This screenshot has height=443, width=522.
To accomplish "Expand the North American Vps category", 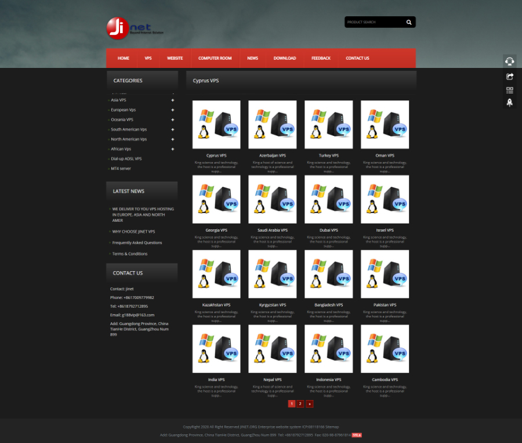I will [x=172, y=139].
